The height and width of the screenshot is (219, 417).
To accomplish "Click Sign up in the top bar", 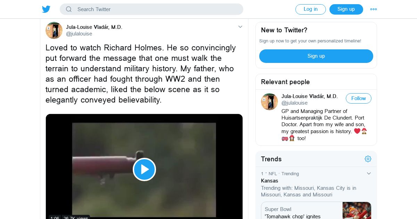I will (x=346, y=9).
